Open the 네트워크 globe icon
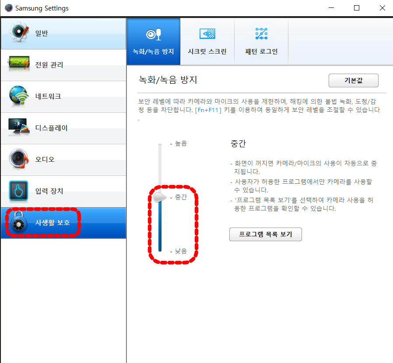 (19, 96)
